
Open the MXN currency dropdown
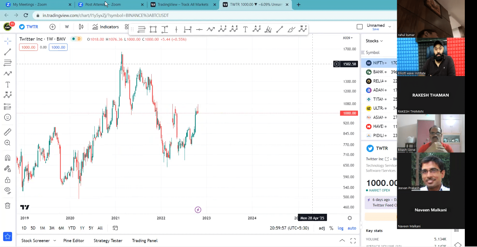(x=348, y=38)
